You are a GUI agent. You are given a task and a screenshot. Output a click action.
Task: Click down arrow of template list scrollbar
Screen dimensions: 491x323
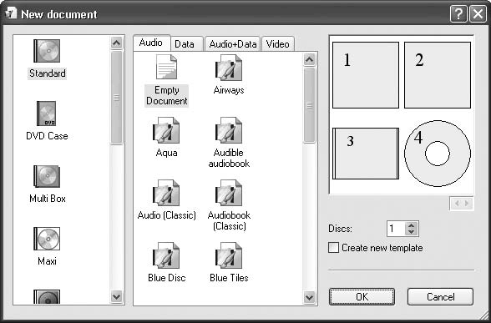(x=309, y=297)
